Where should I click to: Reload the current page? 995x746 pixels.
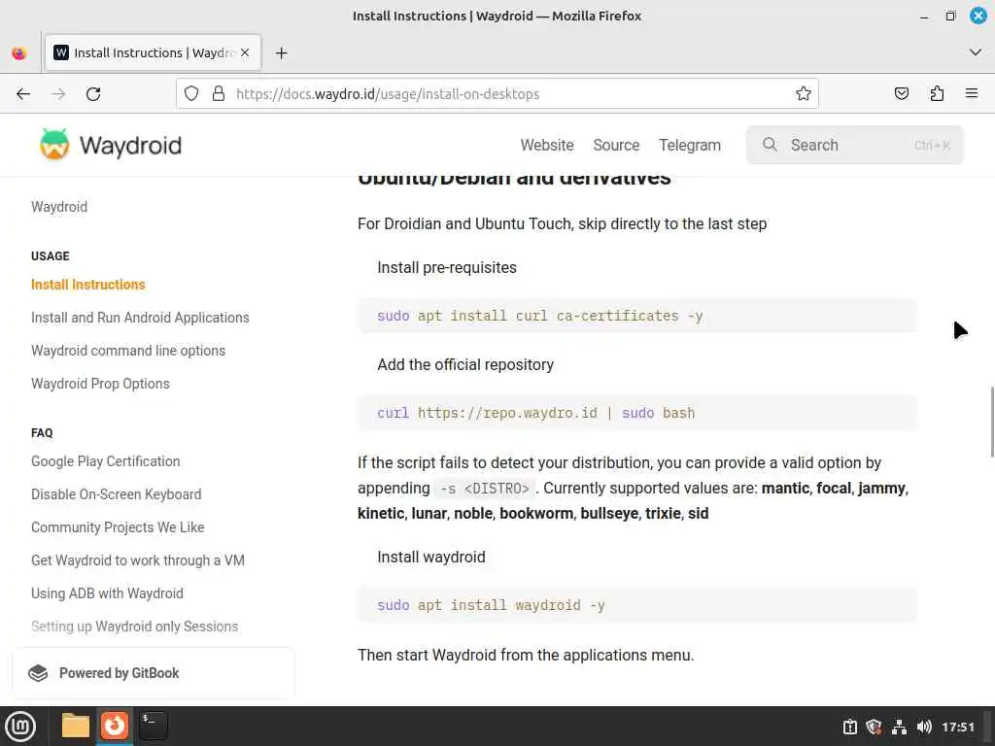(x=93, y=94)
